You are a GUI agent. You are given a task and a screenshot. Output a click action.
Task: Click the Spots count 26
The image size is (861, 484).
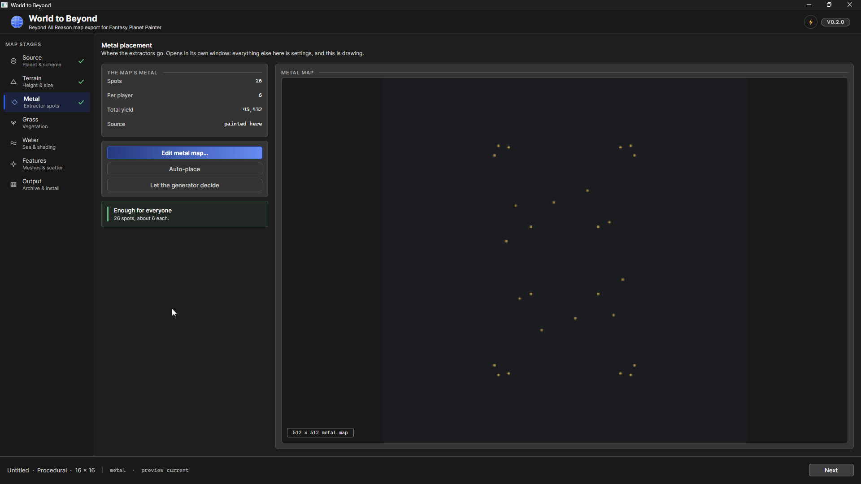coord(259,81)
